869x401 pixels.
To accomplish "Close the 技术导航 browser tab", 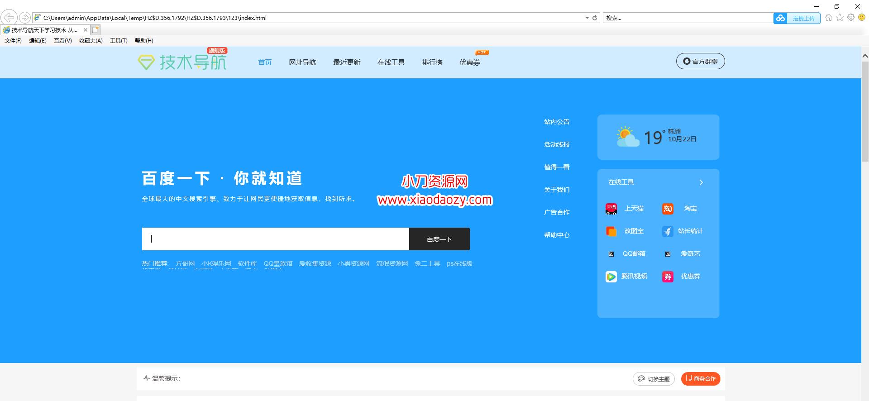I will point(86,30).
